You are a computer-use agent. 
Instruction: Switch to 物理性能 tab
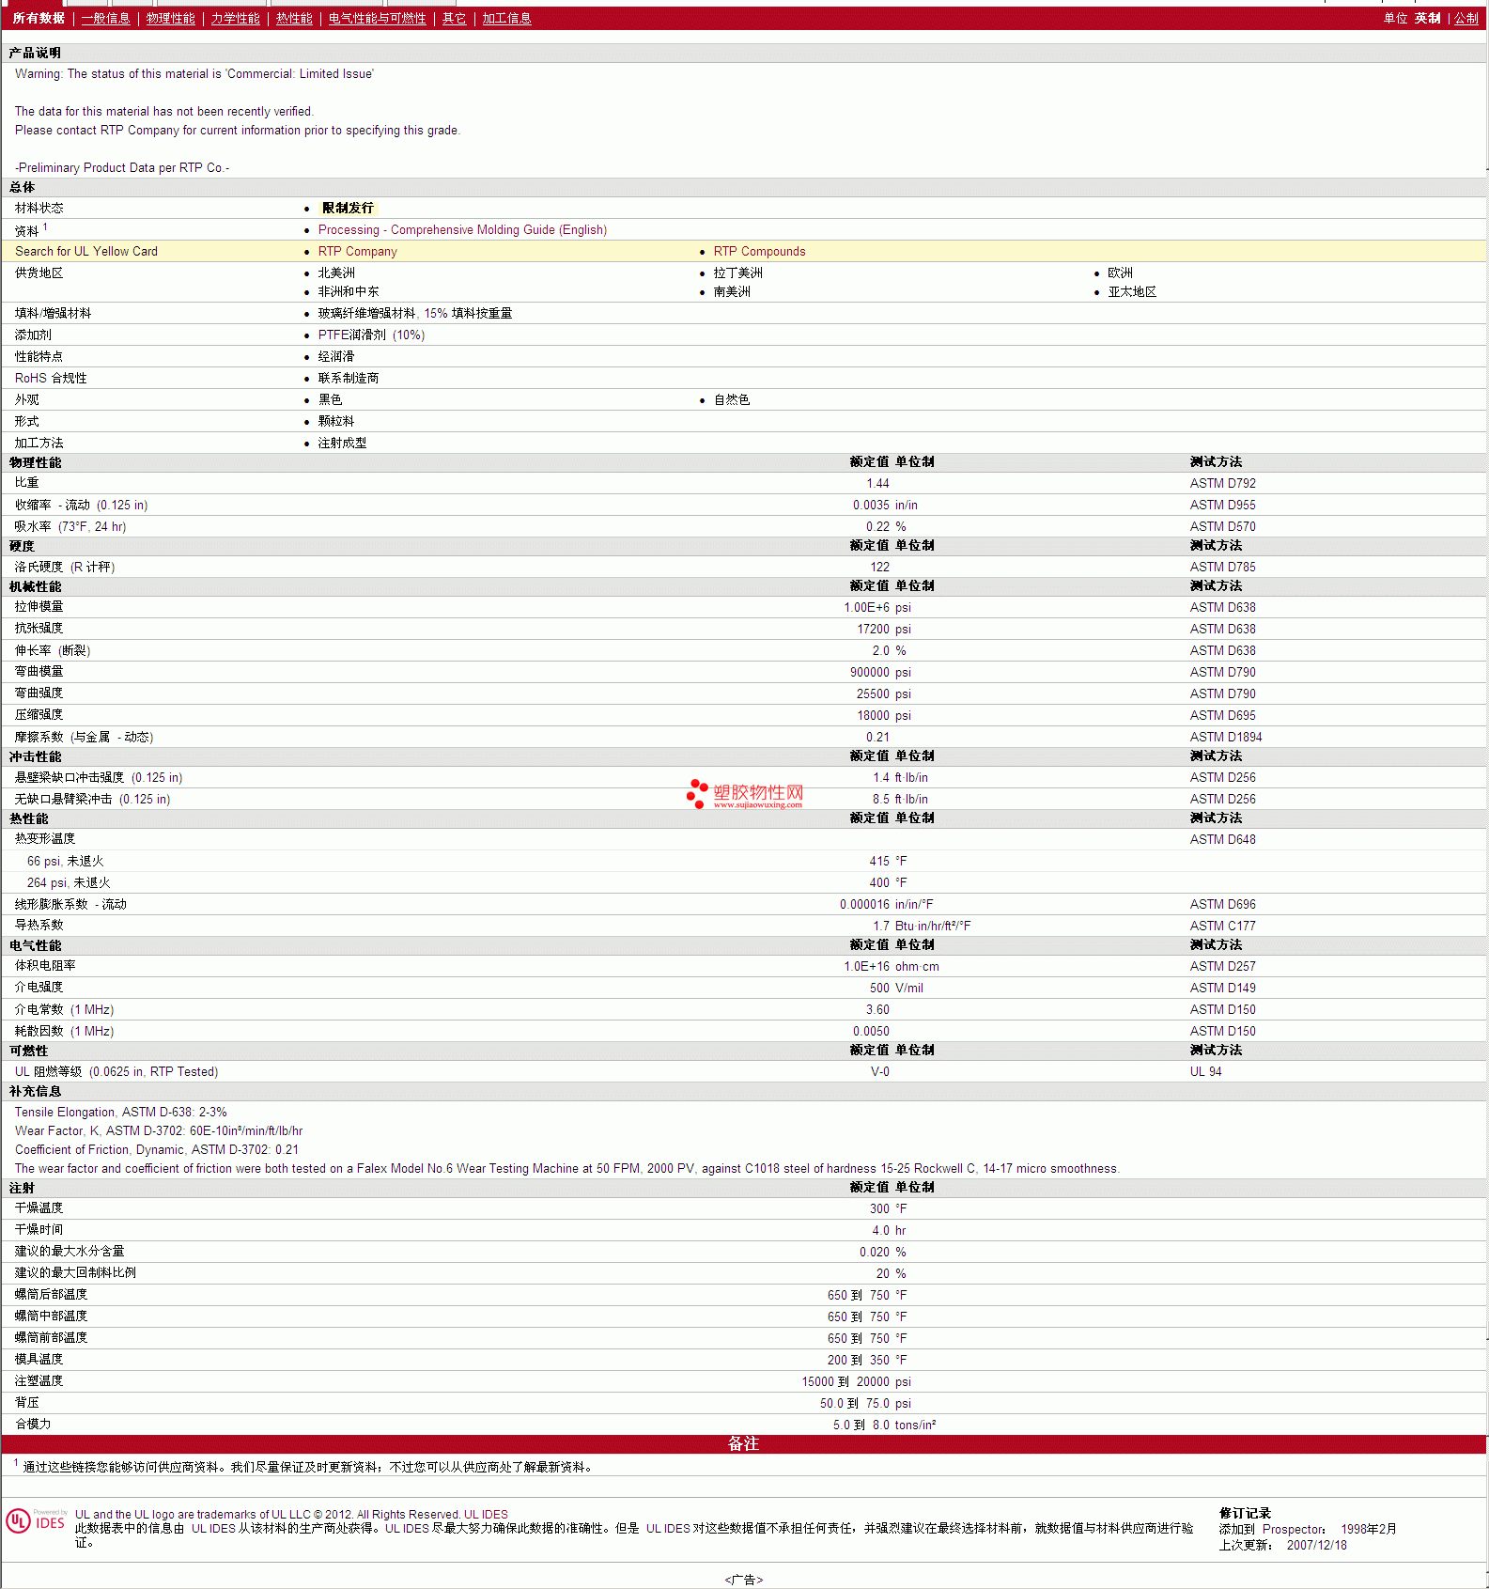[x=170, y=18]
